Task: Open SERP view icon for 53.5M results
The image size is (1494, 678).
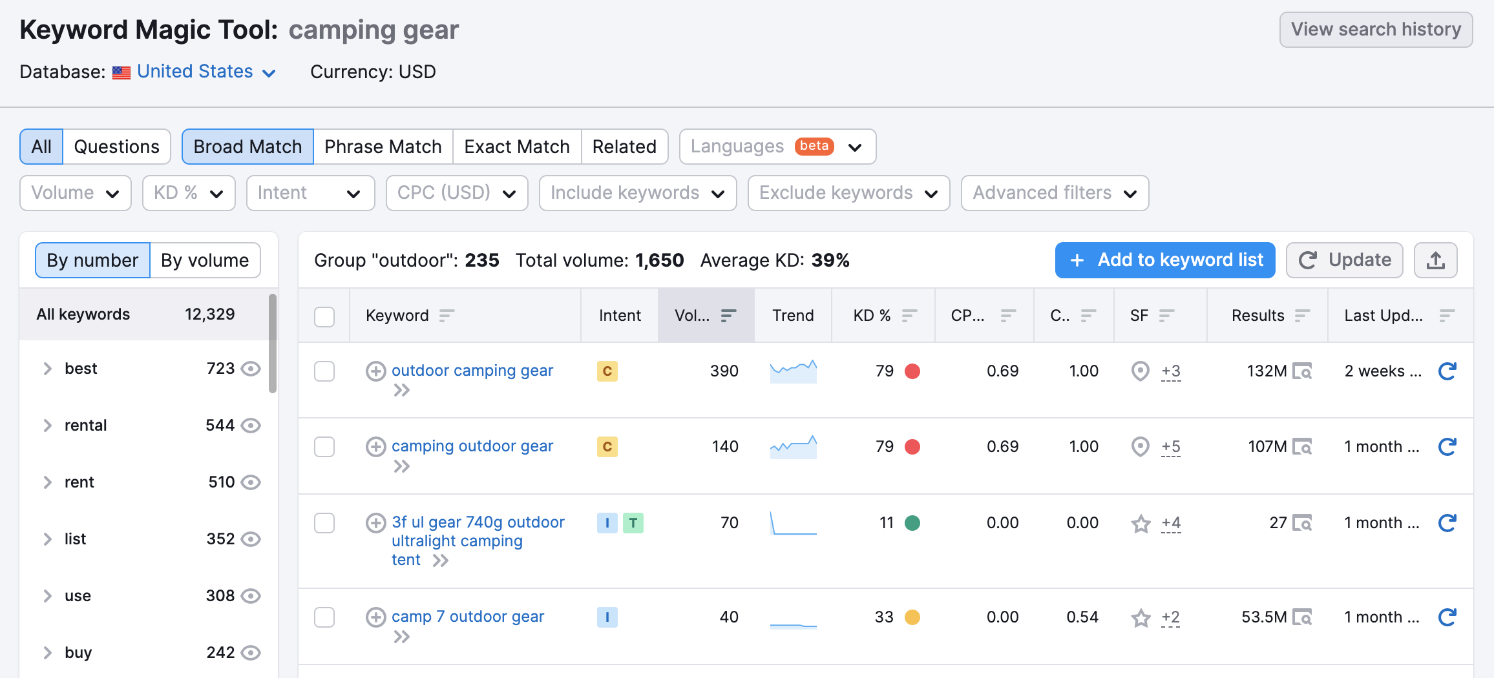Action: (1302, 617)
